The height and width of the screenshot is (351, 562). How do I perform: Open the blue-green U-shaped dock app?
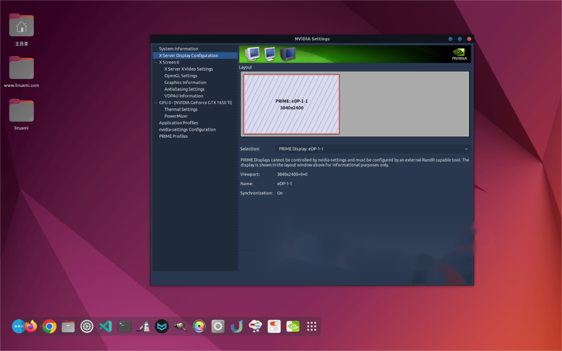click(237, 326)
